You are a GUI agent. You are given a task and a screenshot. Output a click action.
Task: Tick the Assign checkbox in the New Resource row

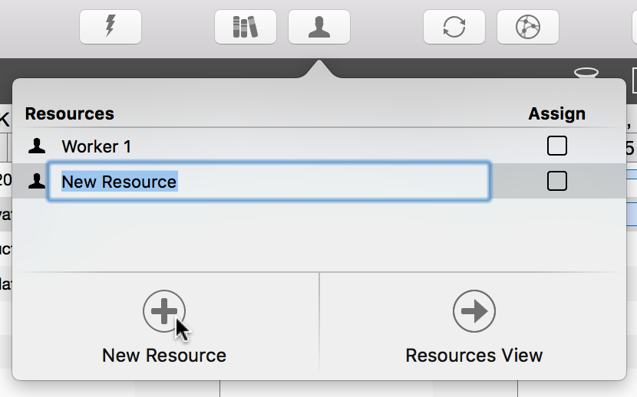pos(557,181)
